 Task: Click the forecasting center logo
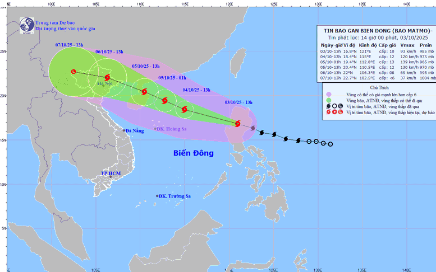point(26,24)
